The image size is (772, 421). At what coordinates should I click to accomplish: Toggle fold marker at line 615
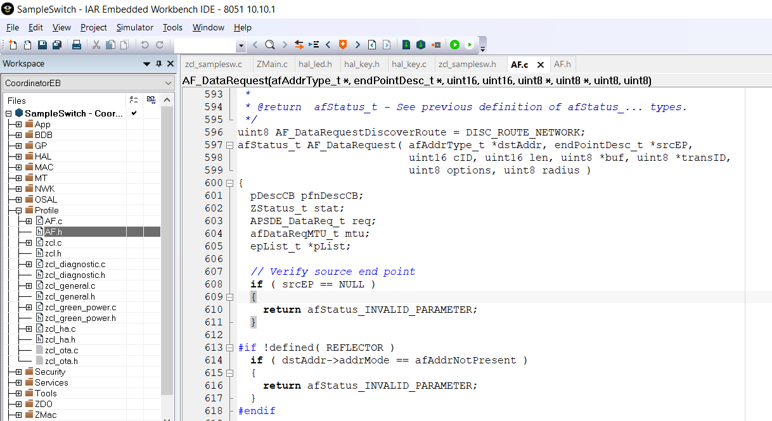229,373
